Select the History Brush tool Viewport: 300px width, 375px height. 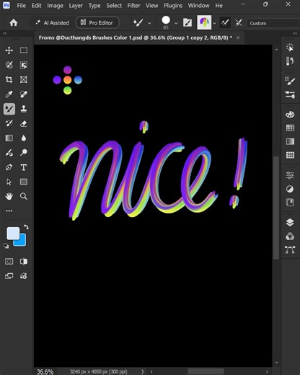9,123
